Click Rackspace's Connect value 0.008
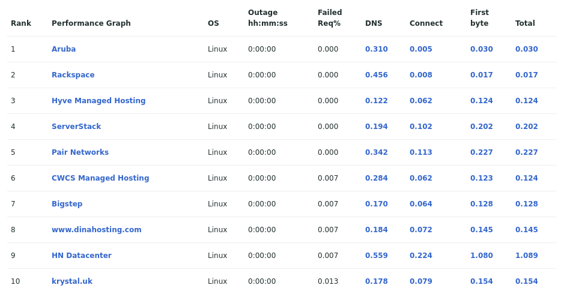Viewport: 564px width, 294px height. [x=421, y=75]
